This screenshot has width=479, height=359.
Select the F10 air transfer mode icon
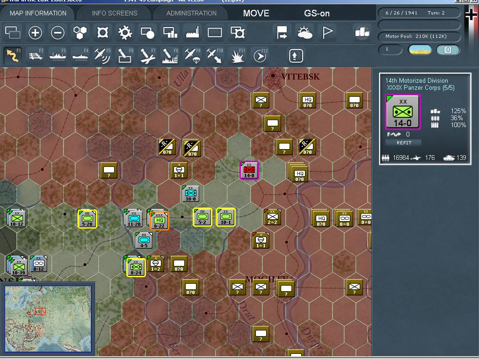[215, 56]
